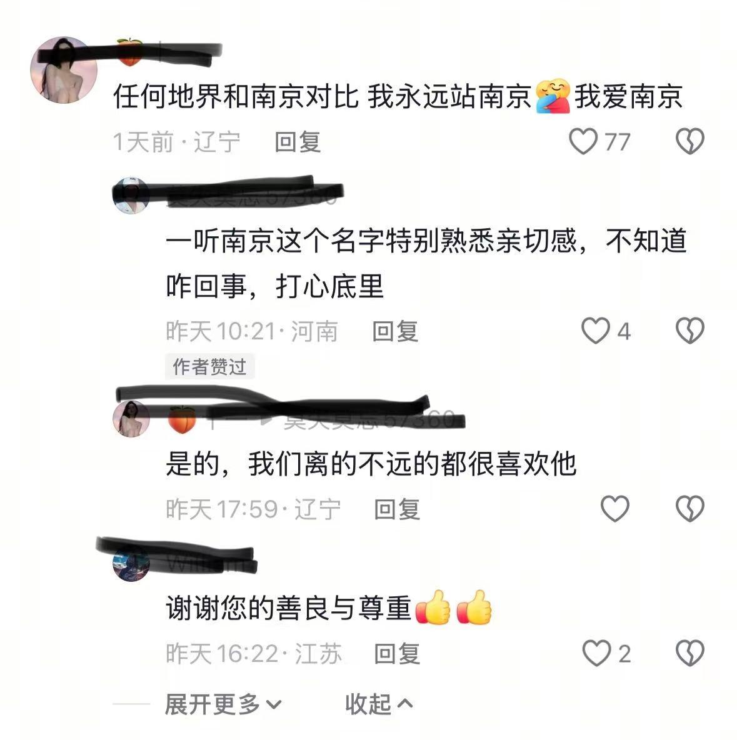The image size is (737, 740).
Task: Reply to the top comment from 辽宁
Action: click(298, 142)
